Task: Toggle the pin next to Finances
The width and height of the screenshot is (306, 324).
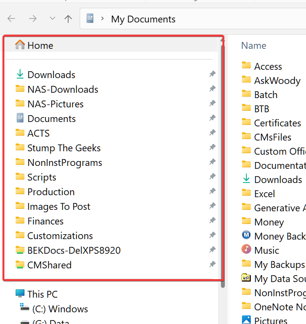Action: click(212, 221)
